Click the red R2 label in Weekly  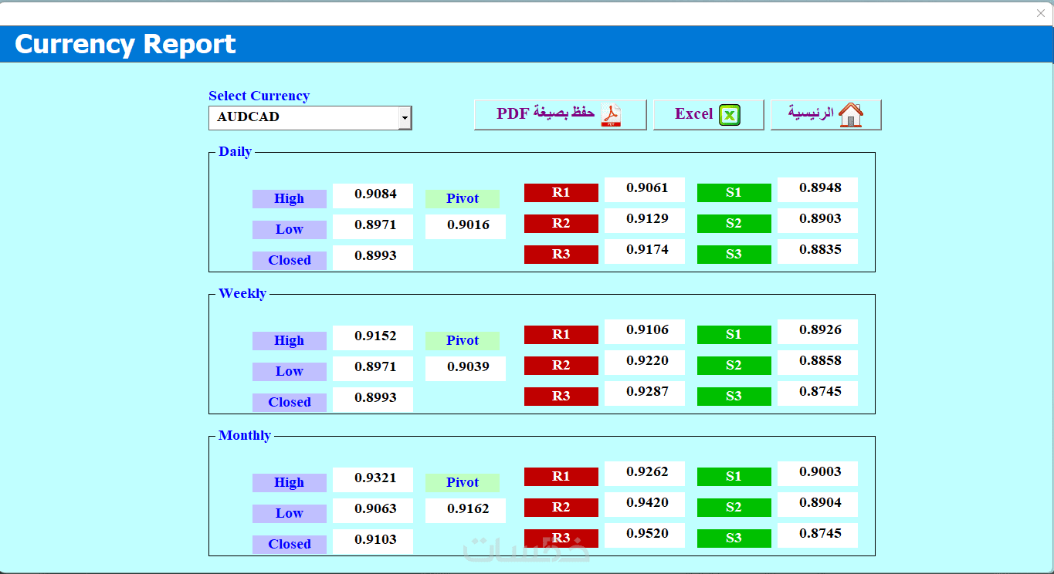tap(561, 366)
